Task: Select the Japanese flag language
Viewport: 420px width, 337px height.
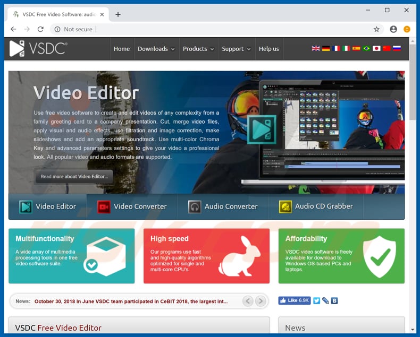Action: coord(376,48)
